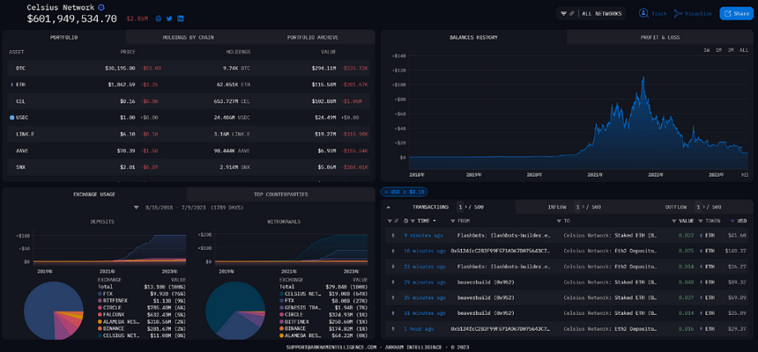This screenshot has width=758, height=352.
Task: Show the Inflow transactions tab
Action: pyautogui.click(x=557, y=207)
